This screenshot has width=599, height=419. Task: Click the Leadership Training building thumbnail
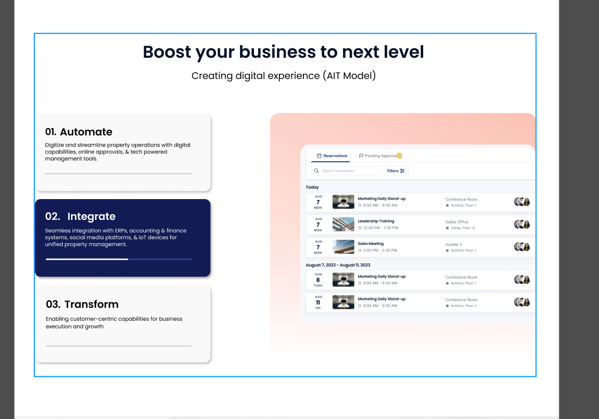click(343, 224)
